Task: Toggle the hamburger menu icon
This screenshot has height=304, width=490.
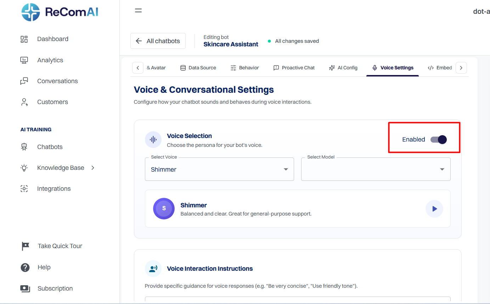Action: [139, 11]
